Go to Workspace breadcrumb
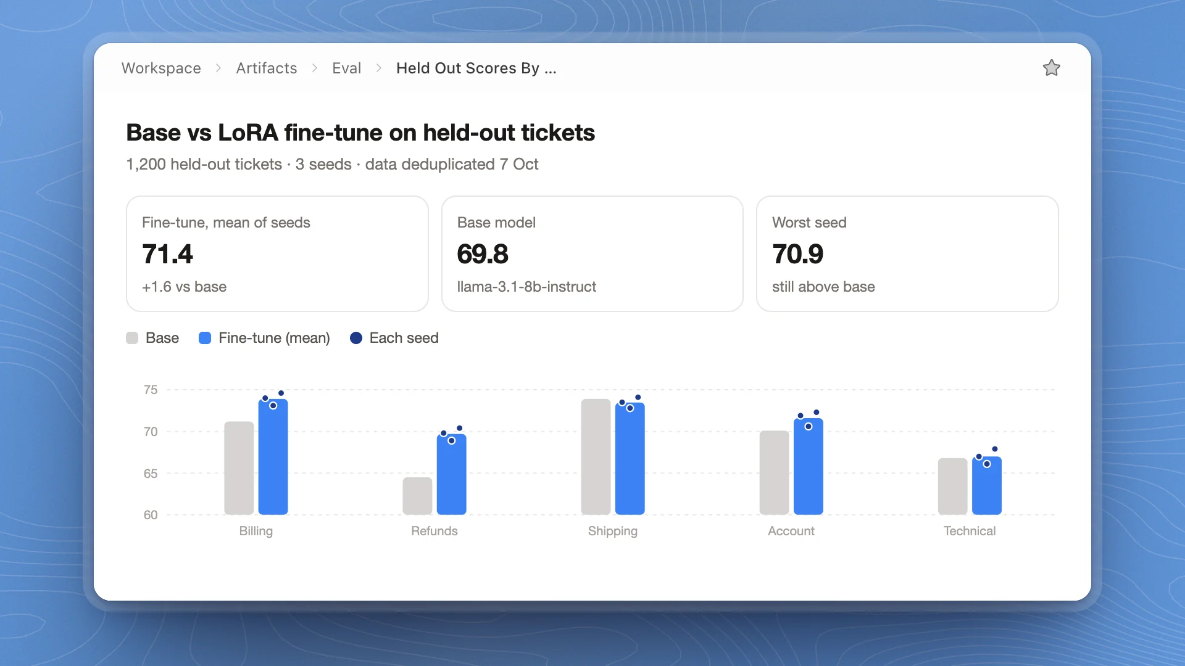Screen dimensions: 1185x666 [161, 68]
